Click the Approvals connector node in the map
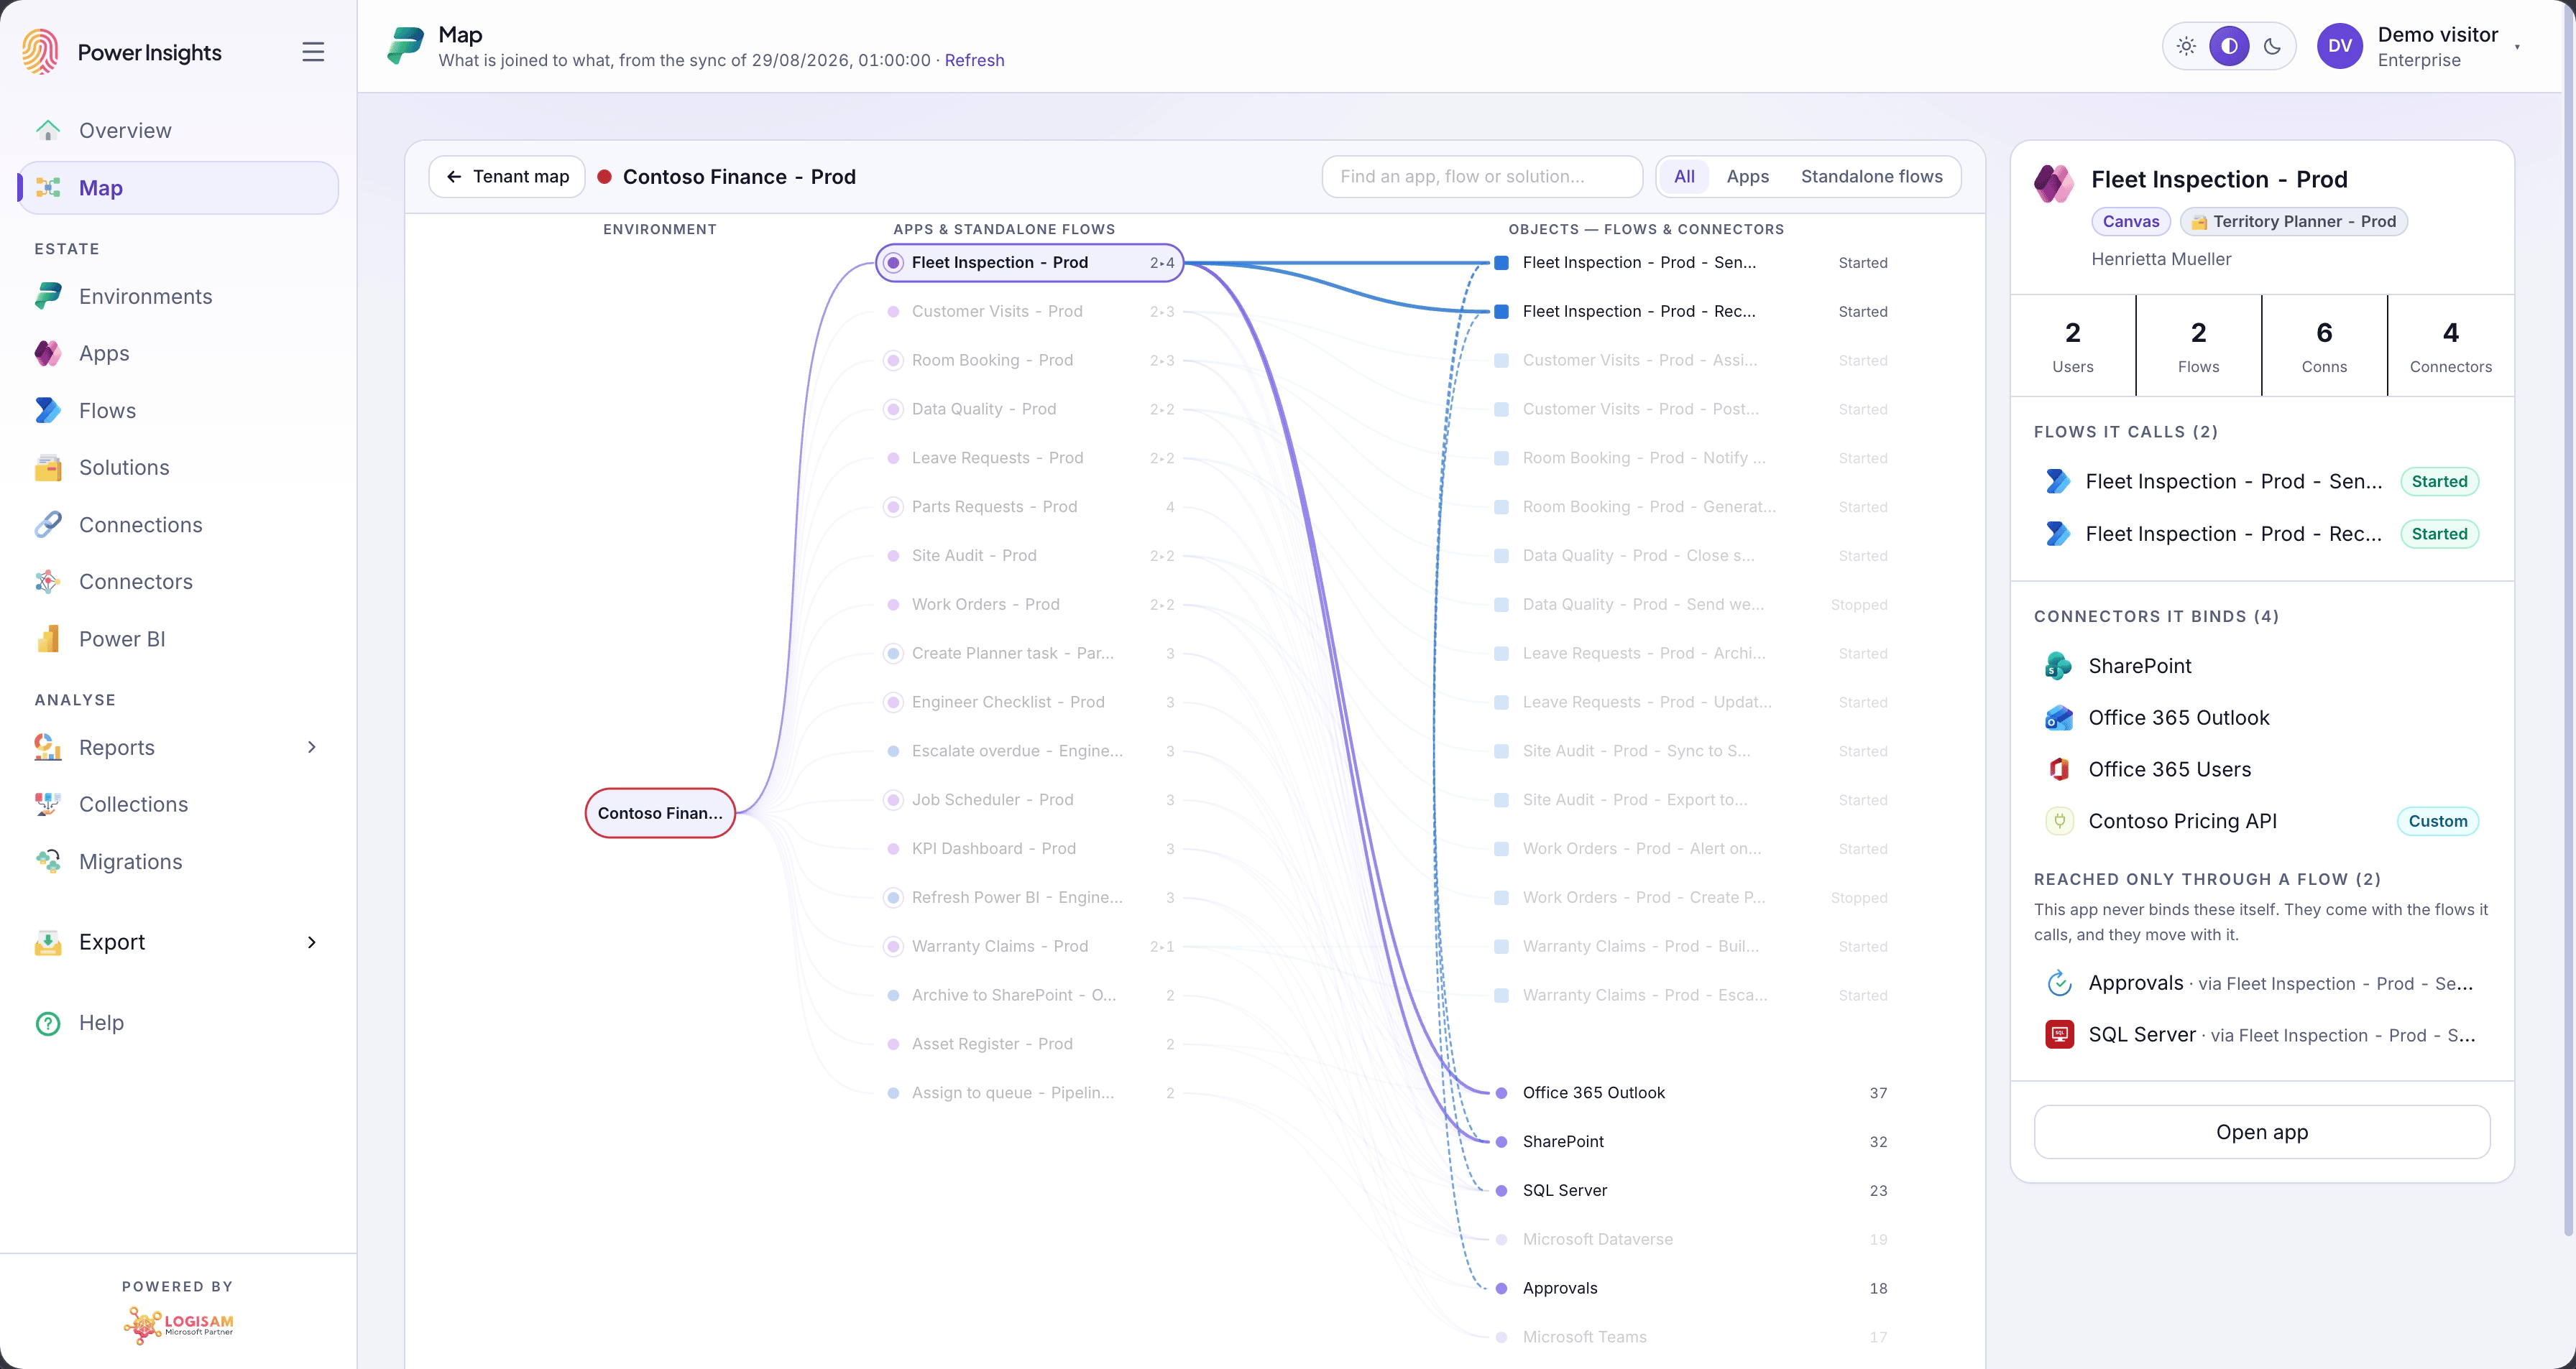The height and width of the screenshot is (1369, 2576). tap(1690, 1289)
